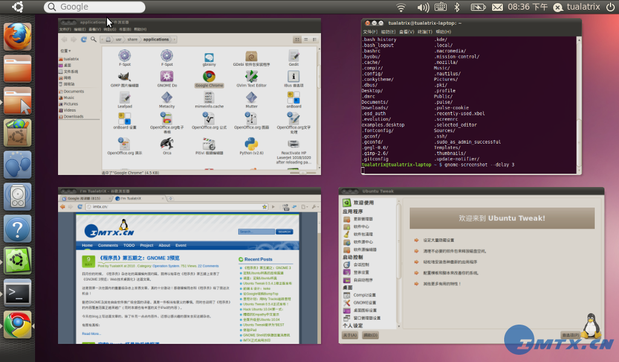The width and height of the screenshot is (619, 362).
Task: Open the terminal icon in launcher
Action: (18, 293)
